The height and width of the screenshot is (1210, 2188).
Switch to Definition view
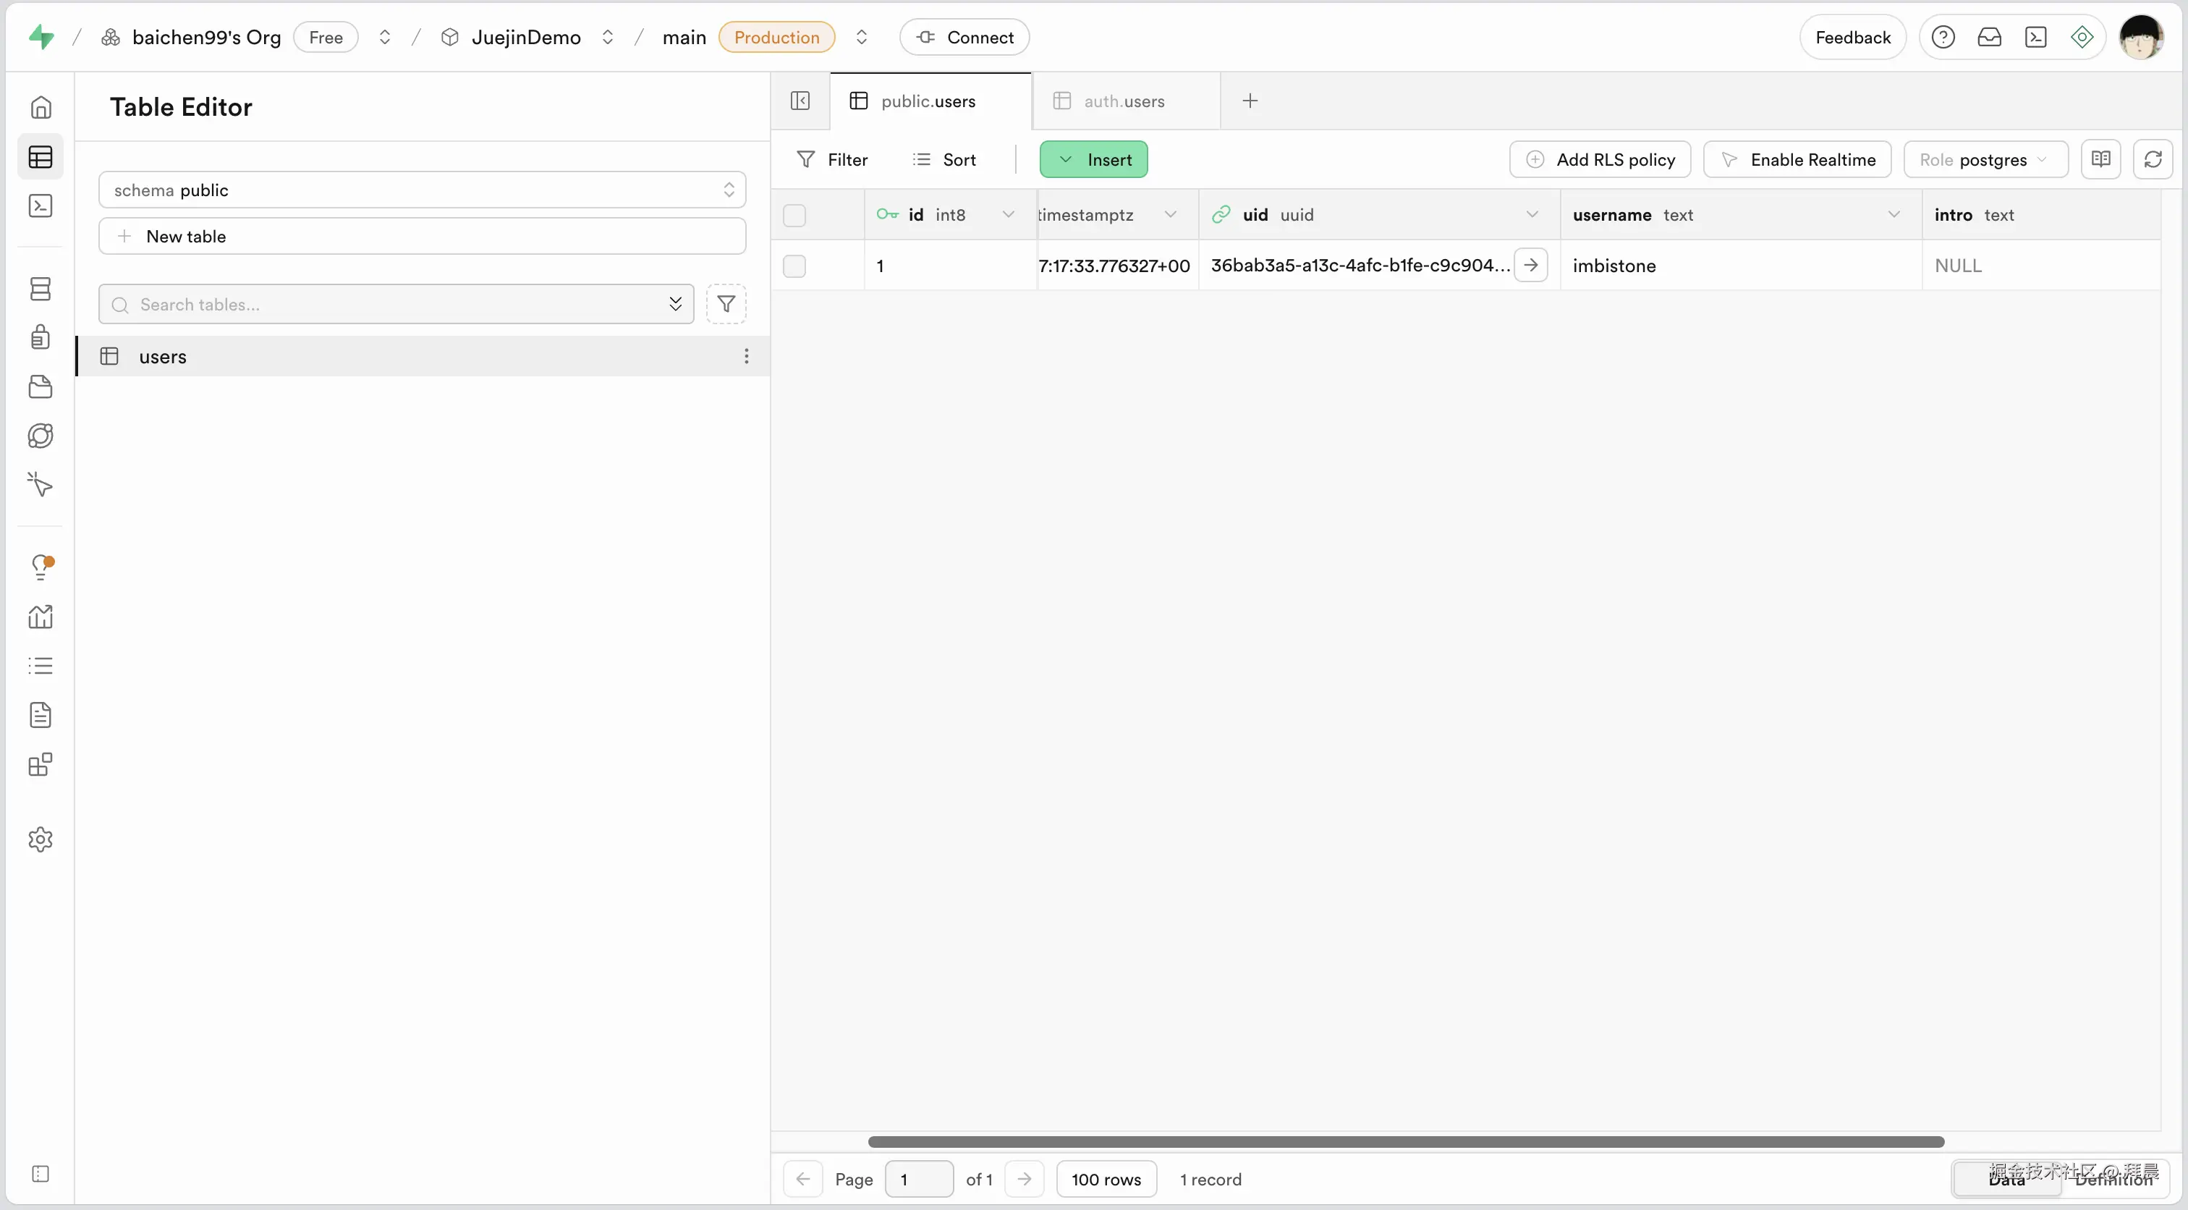[x=2113, y=1180]
